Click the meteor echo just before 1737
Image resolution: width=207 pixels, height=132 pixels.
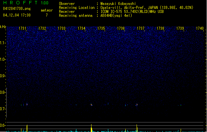point(137,105)
